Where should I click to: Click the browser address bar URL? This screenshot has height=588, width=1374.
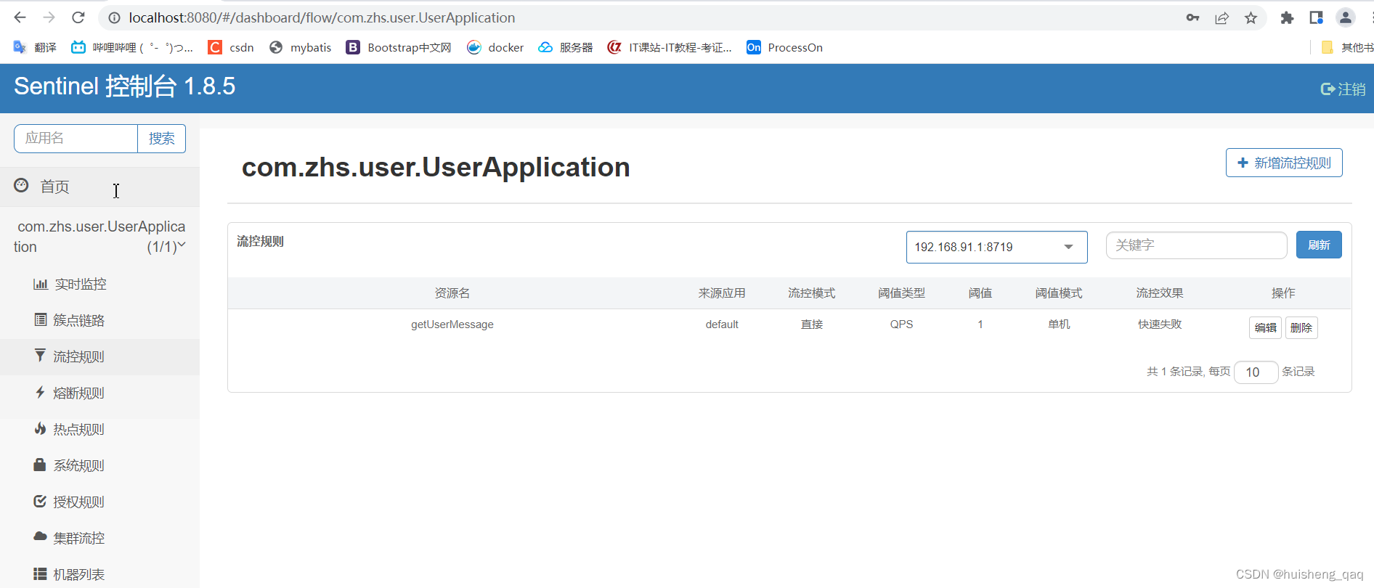point(322,17)
